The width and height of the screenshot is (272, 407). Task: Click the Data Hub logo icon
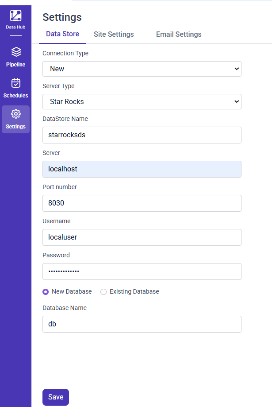(x=16, y=16)
